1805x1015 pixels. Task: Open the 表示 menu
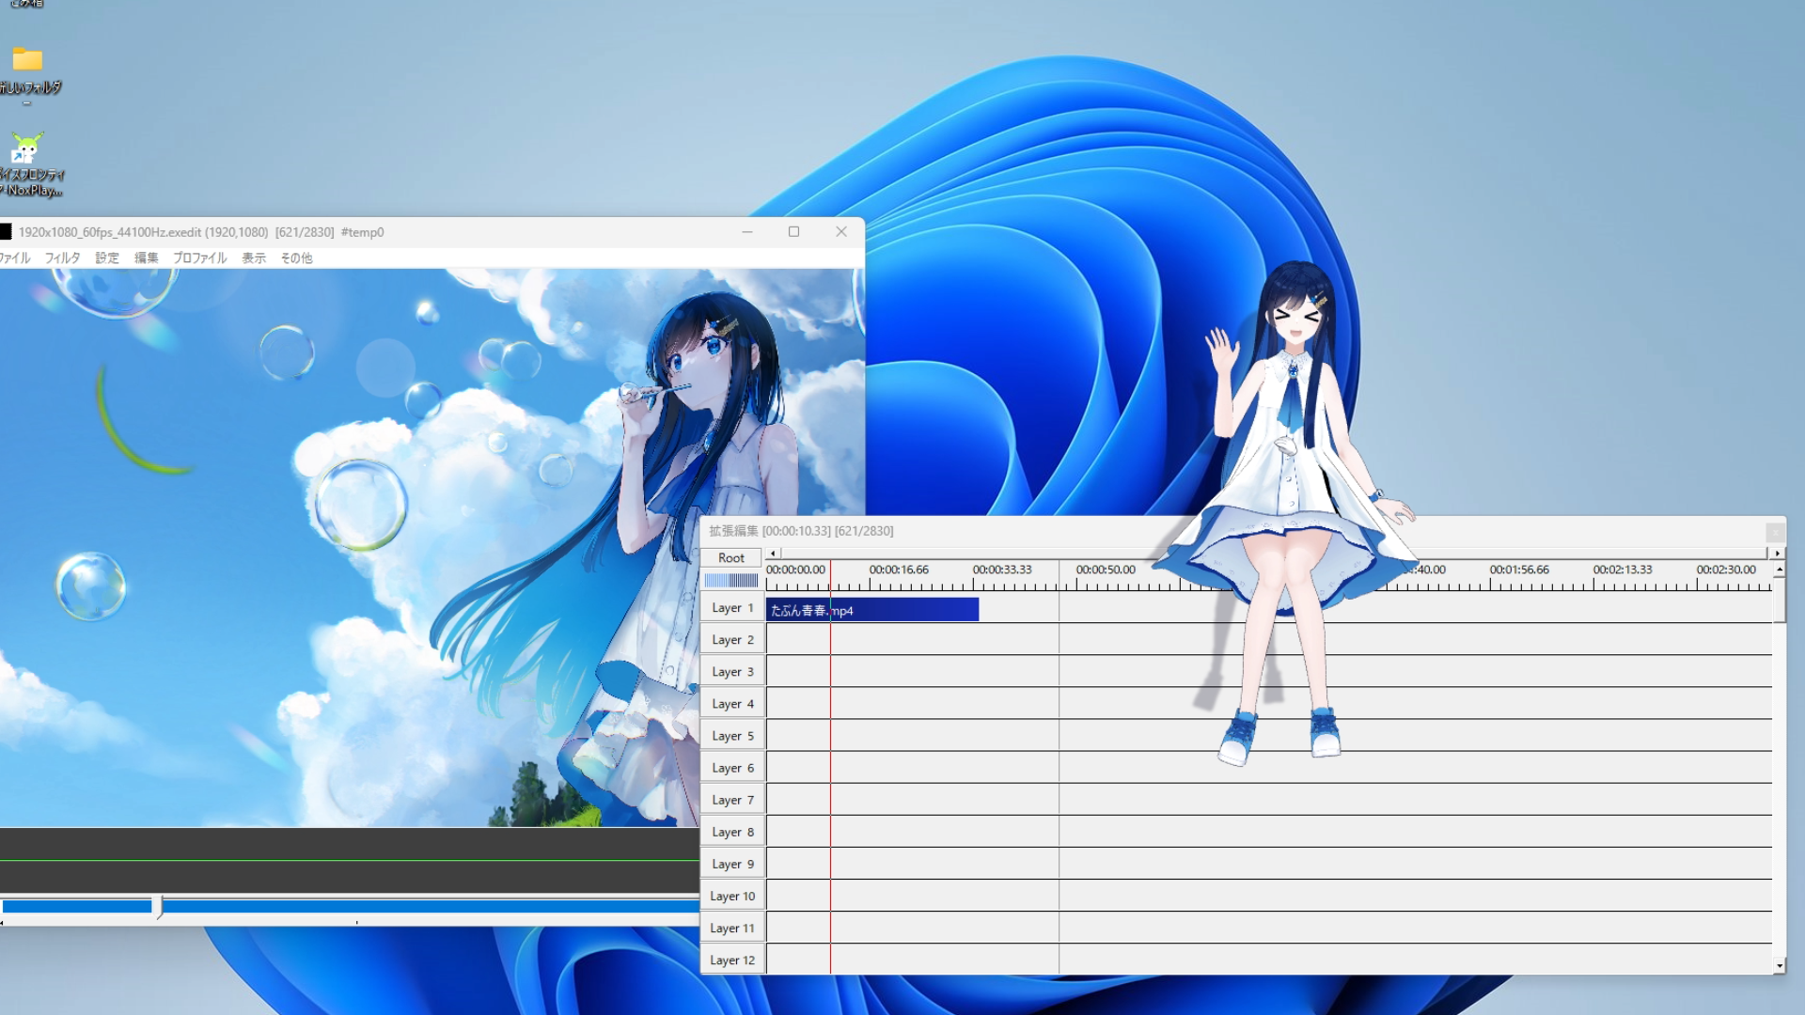click(254, 258)
